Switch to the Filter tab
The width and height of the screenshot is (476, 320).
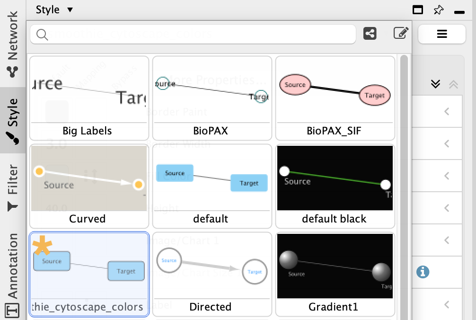click(x=12, y=187)
